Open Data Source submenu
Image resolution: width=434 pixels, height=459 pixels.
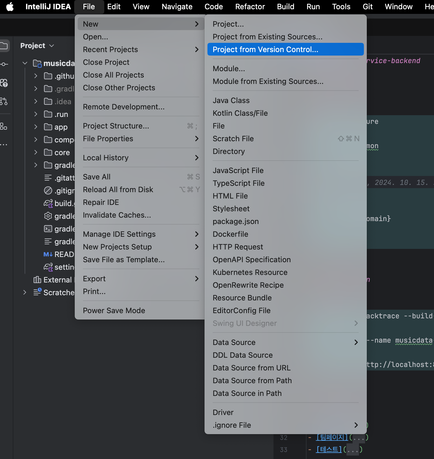(x=286, y=342)
